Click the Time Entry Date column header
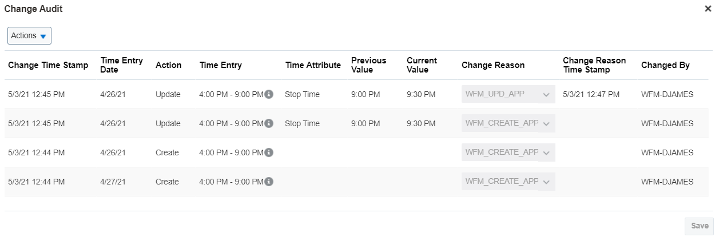The image size is (719, 241). click(121, 65)
